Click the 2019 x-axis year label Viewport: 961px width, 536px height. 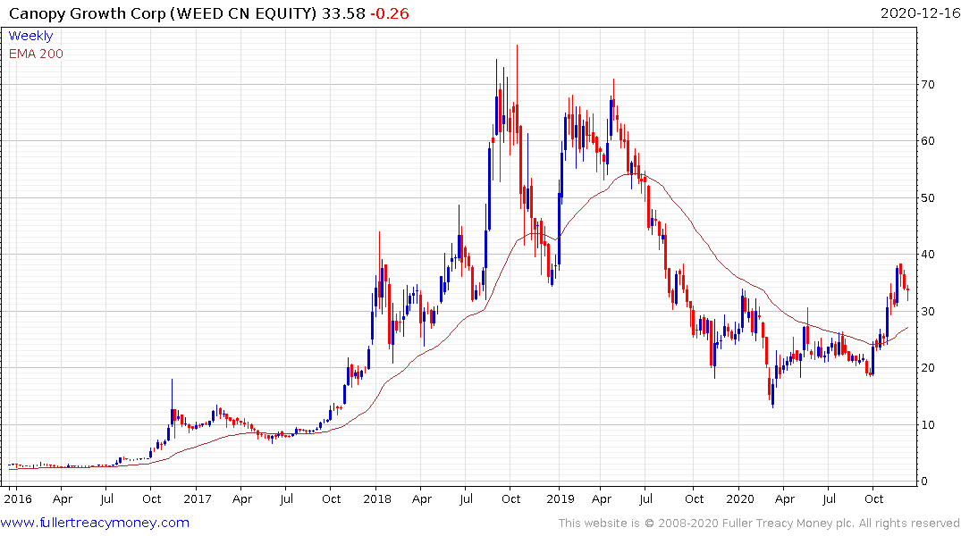click(x=561, y=498)
